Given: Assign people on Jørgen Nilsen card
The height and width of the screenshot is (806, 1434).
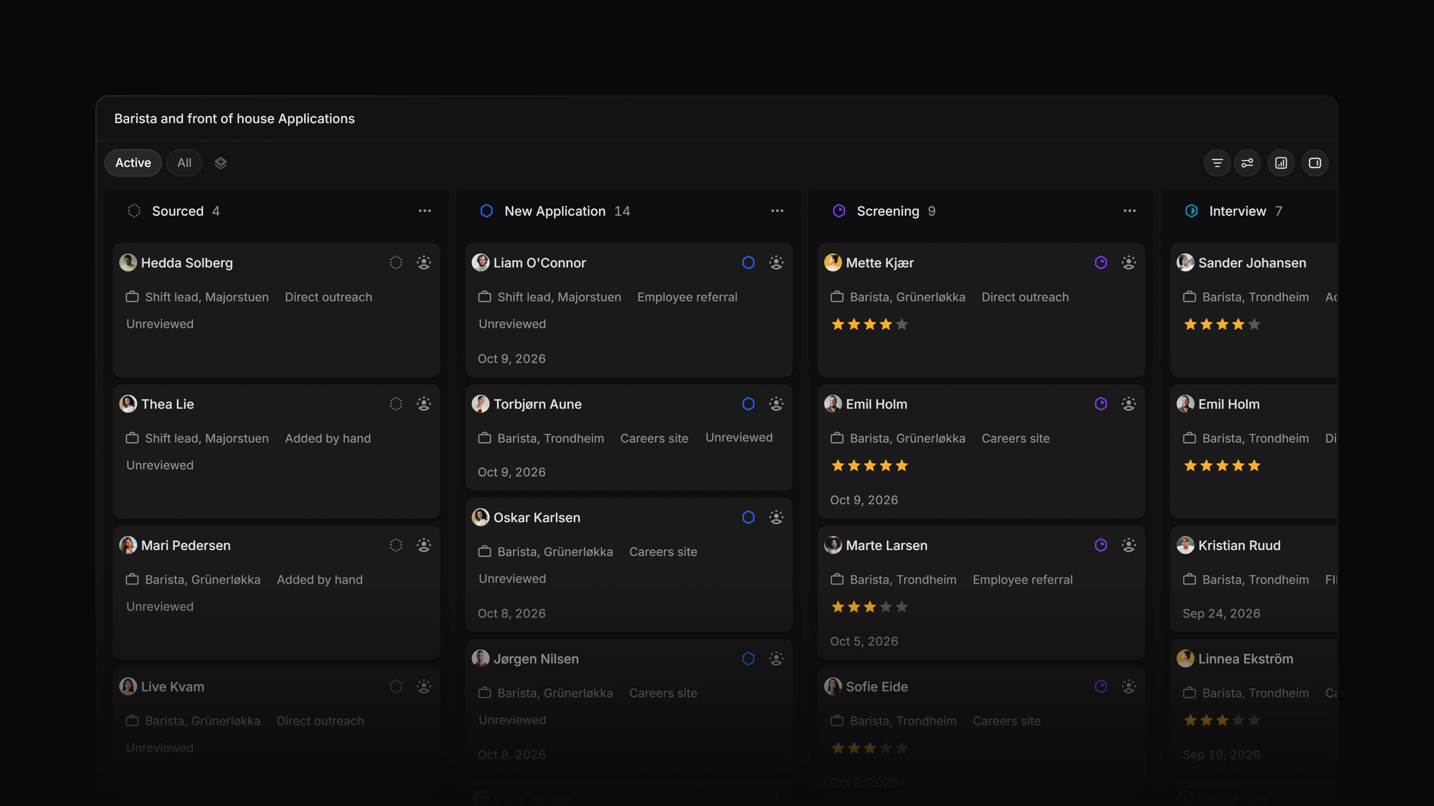Looking at the screenshot, I should [776, 659].
